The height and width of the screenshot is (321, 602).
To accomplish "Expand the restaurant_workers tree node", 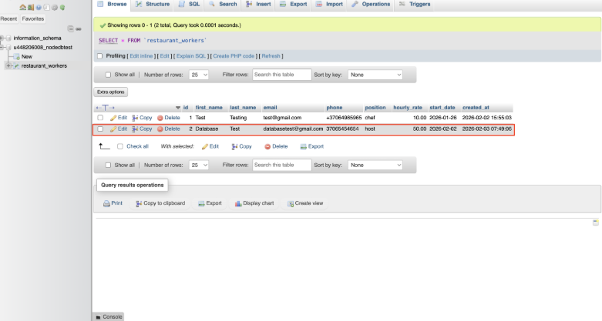I will tap(8, 65).
